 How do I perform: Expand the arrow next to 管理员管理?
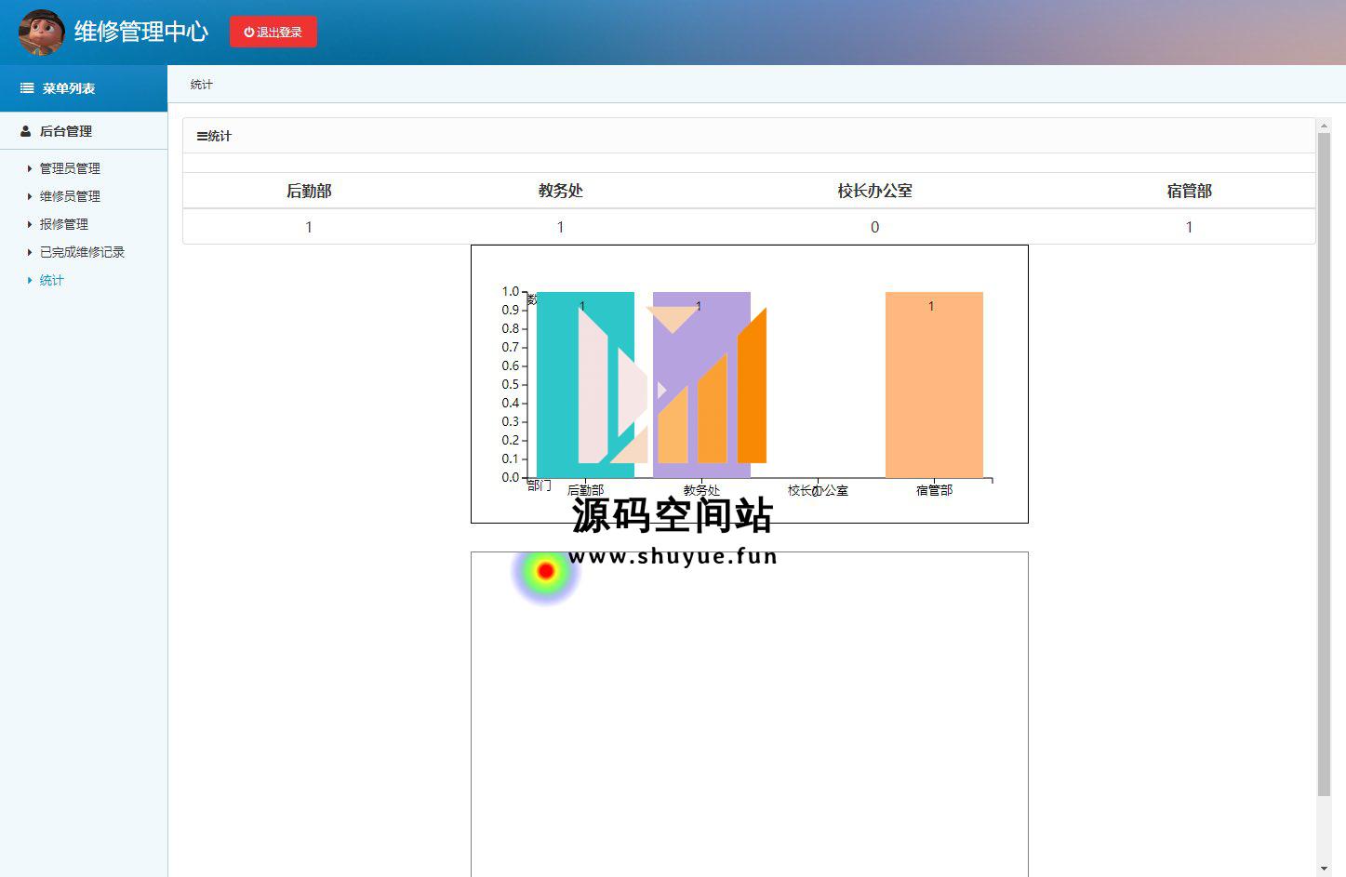pos(30,168)
